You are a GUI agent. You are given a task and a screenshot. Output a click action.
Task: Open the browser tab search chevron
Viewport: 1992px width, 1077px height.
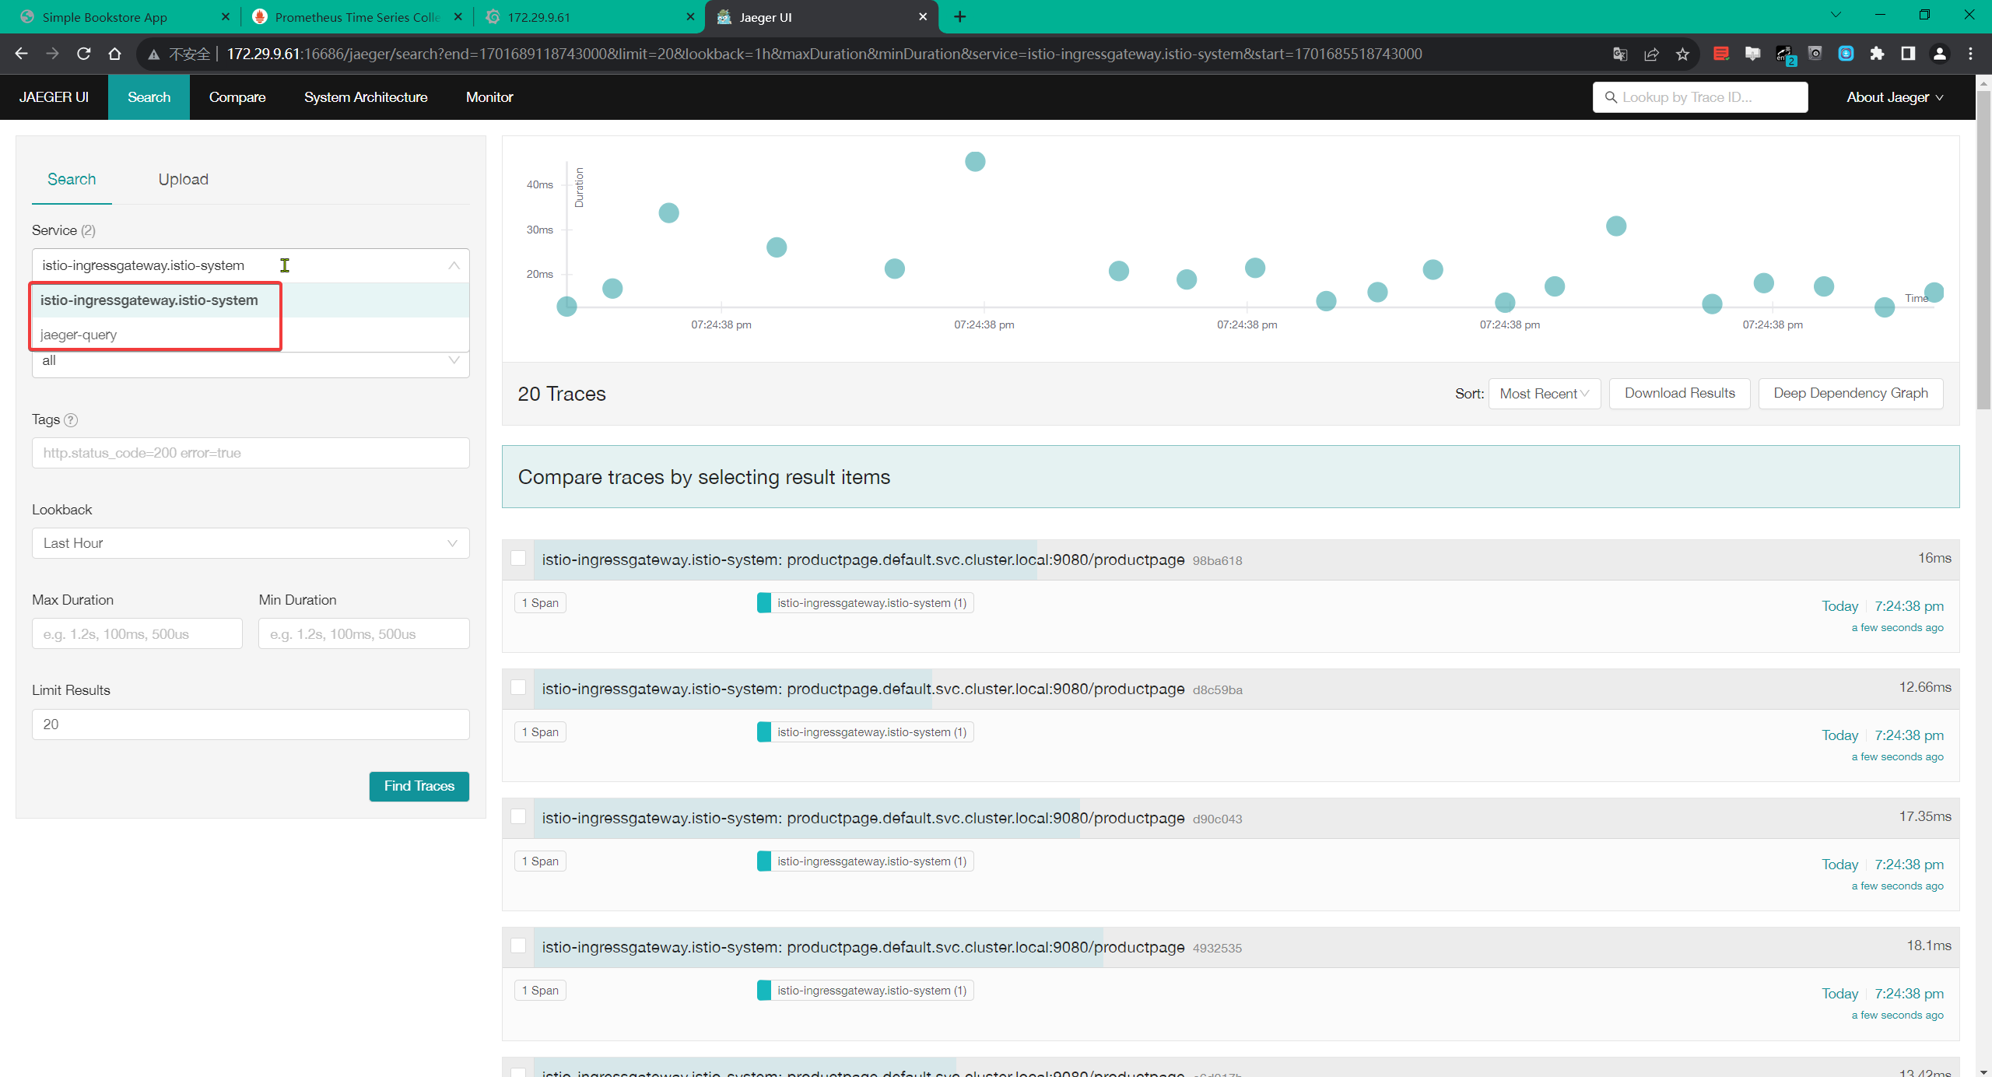pos(1836,16)
